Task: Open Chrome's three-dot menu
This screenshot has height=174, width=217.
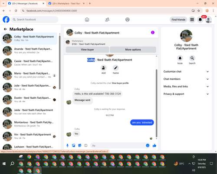Action: (x=213, y=11)
